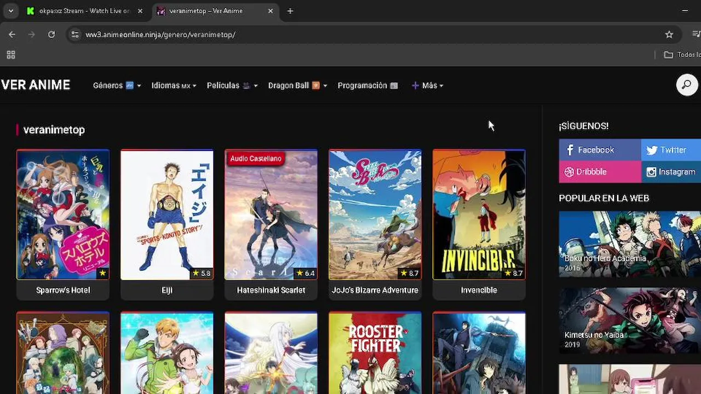
Task: Close the okpasxz Stream tab
Action: [x=140, y=11]
